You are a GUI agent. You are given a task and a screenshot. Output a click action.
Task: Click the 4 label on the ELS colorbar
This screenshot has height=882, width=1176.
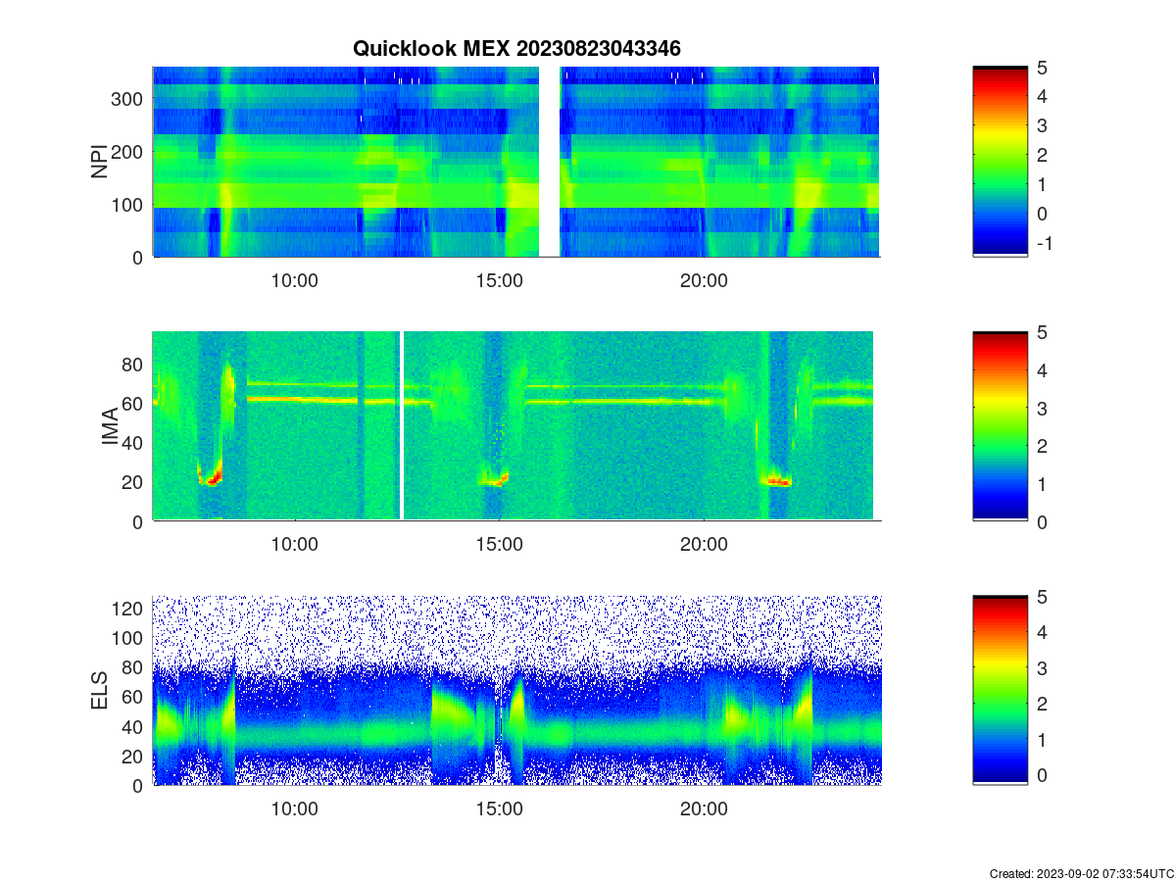click(x=1043, y=632)
